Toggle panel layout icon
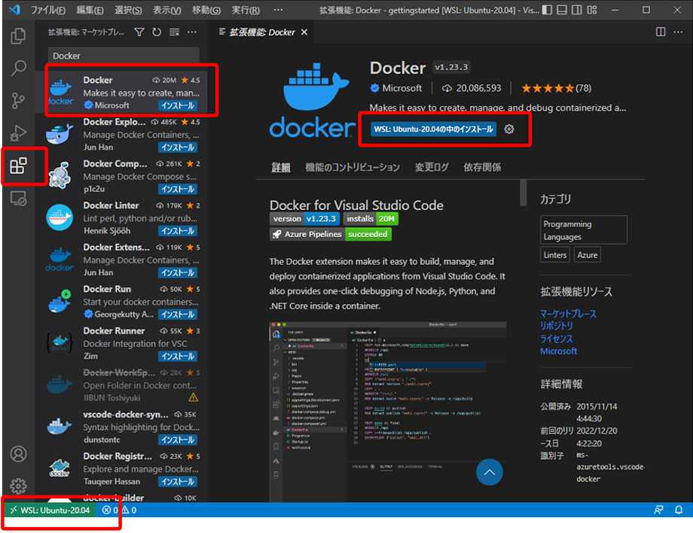Viewport: 693px width, 533px height. [562, 10]
